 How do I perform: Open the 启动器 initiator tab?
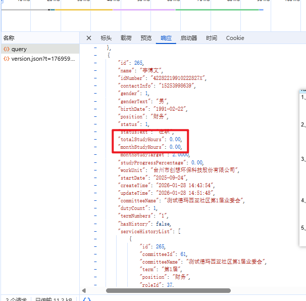(189, 38)
